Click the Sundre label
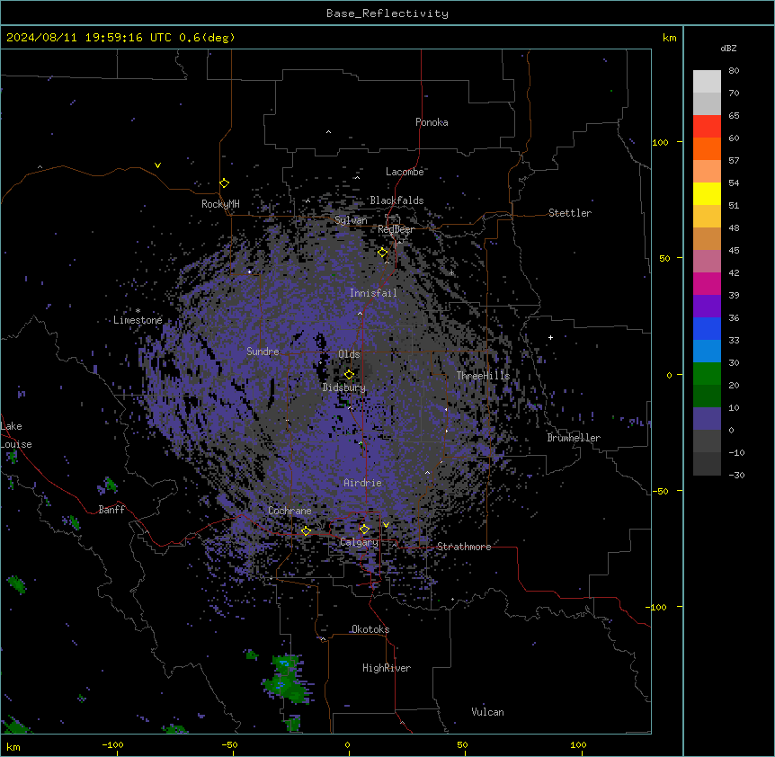 [x=263, y=352]
